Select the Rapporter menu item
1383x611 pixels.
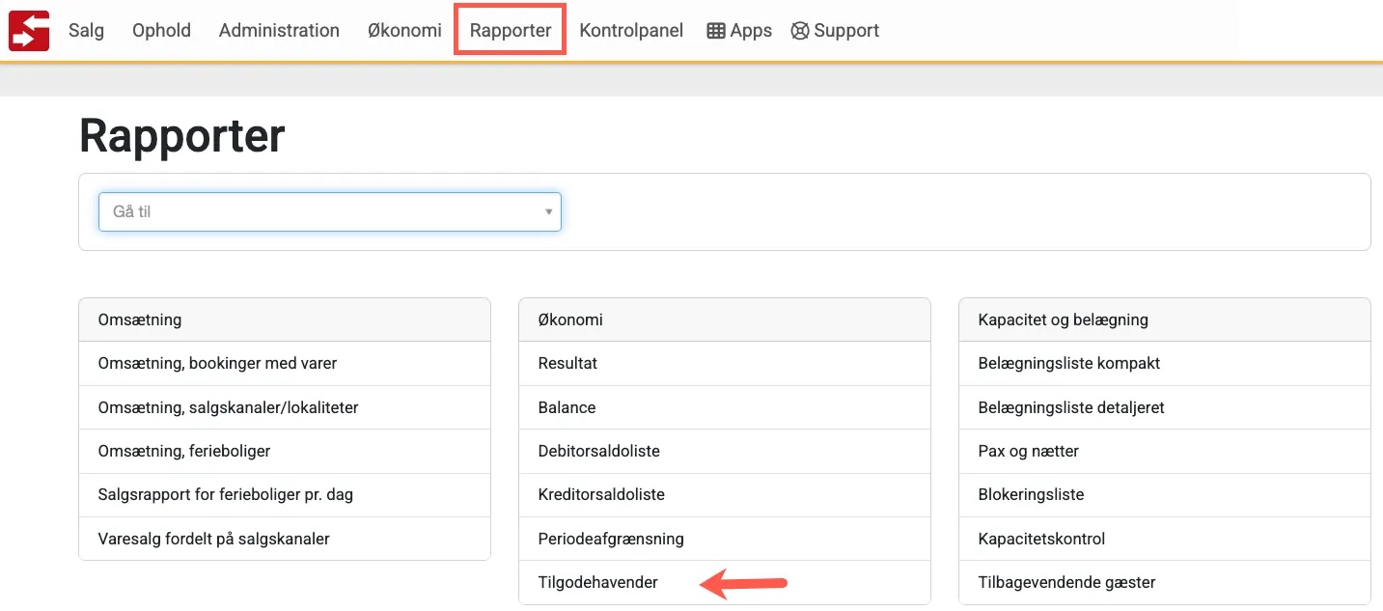(x=511, y=30)
